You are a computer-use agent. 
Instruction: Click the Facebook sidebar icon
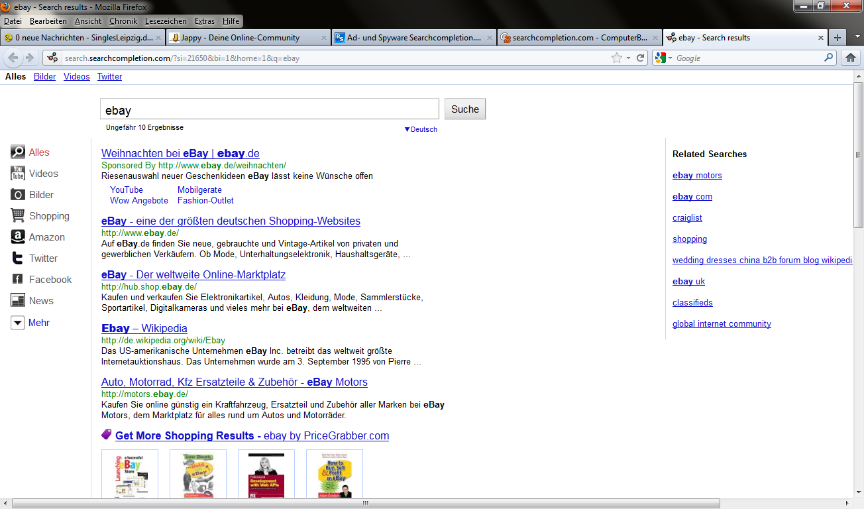point(18,280)
